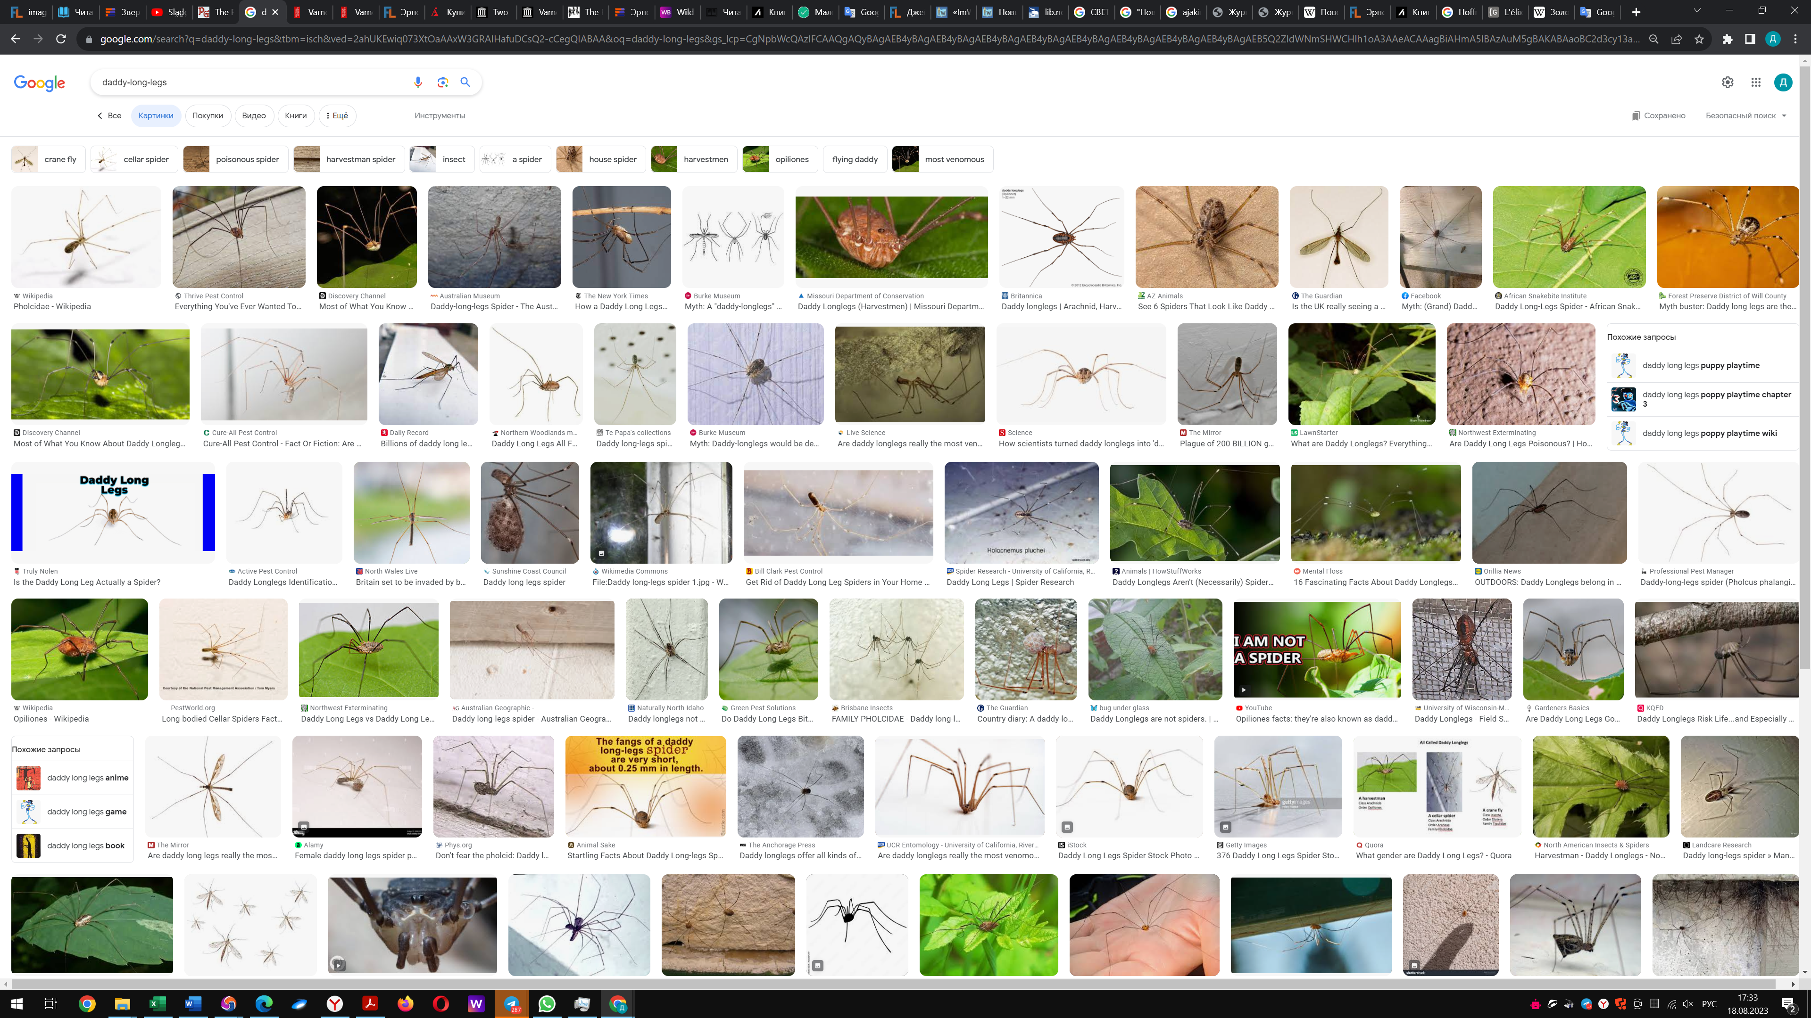Open The fangs of a daddy long-legs spider image
This screenshot has width=1811, height=1018.
click(645, 786)
